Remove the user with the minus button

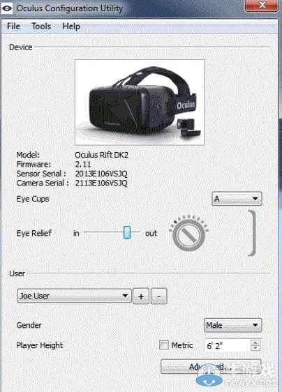click(159, 296)
